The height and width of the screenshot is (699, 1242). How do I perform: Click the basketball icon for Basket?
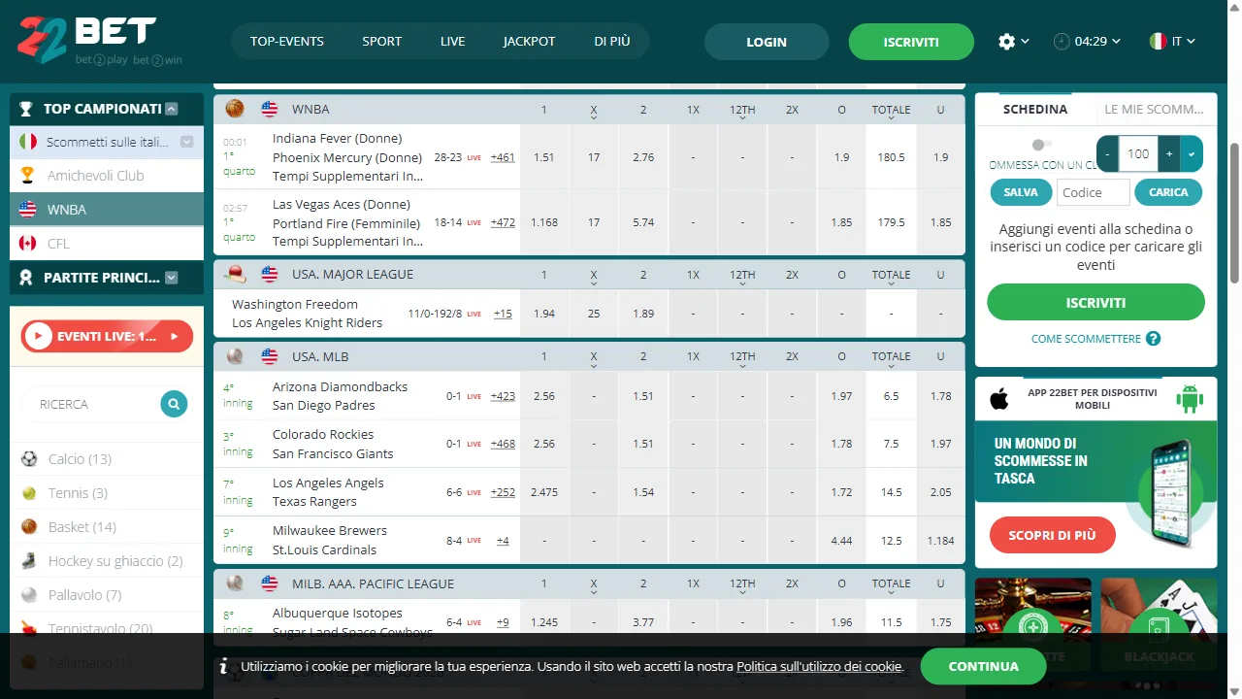(29, 527)
